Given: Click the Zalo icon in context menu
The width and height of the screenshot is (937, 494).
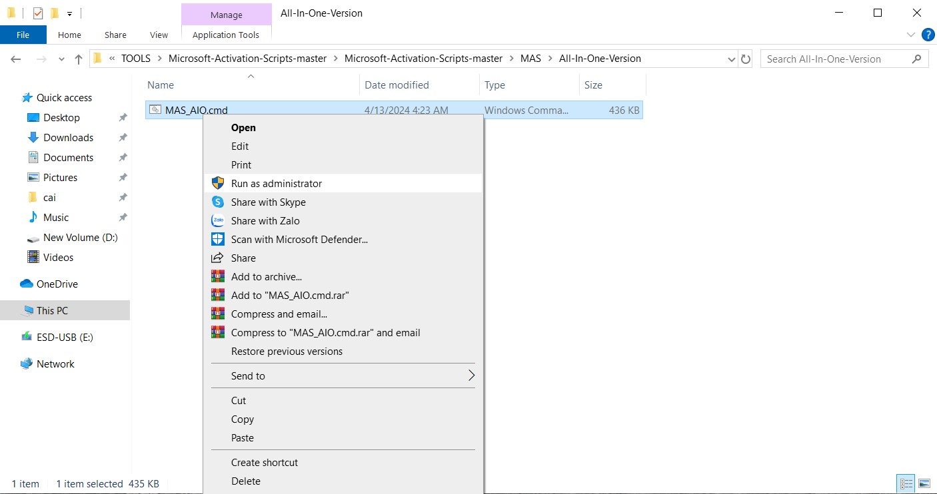Looking at the screenshot, I should [x=218, y=220].
